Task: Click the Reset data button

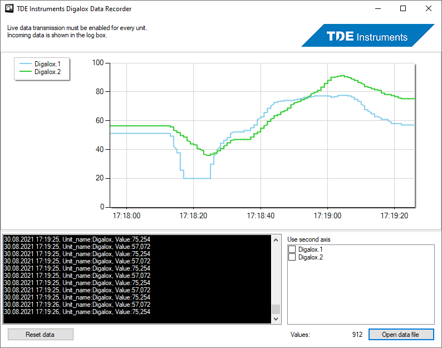Action: click(40, 335)
